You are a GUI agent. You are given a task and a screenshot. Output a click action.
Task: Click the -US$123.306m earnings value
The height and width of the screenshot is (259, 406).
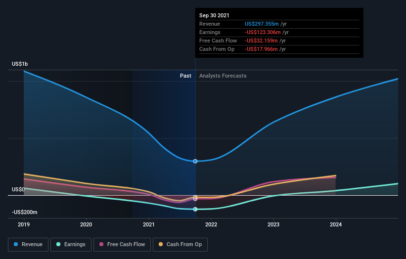(x=263, y=32)
